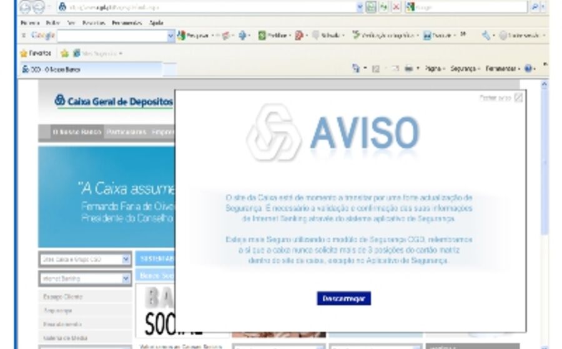Click the Read Mail icon in command bar
The image size is (562, 349).
pos(395,69)
